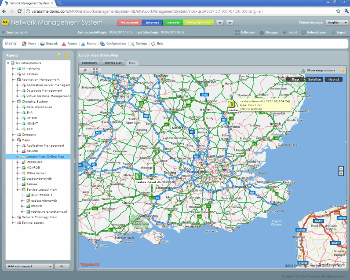Select London Area Online Map item
Screen dimensions: 350x280
pos(45,157)
